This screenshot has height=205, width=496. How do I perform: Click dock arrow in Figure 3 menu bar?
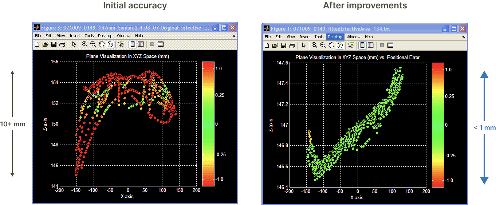234,36
